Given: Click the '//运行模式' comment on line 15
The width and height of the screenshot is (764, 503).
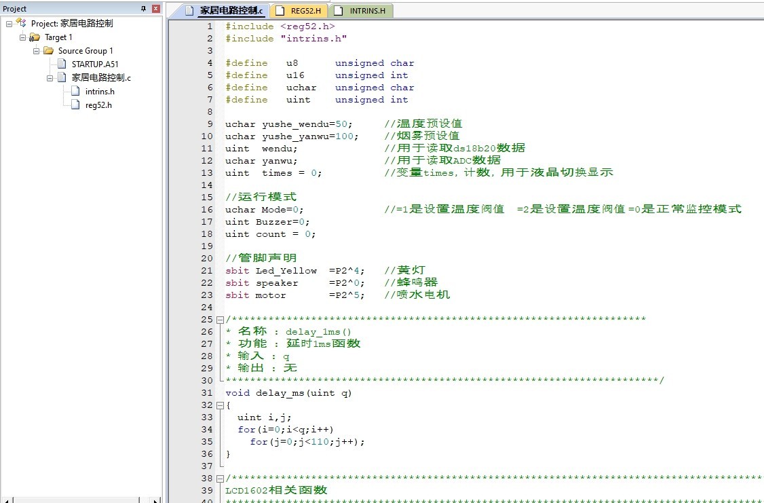Looking at the screenshot, I should click(x=261, y=197).
